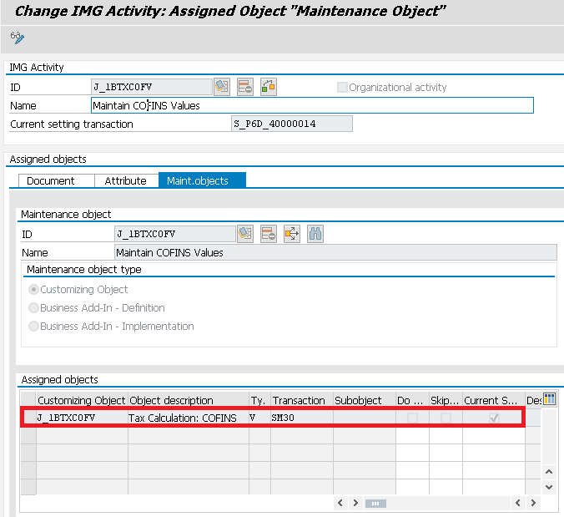Image resolution: width=564 pixels, height=517 pixels.
Task: Switch to the Document tab
Action: [51, 180]
